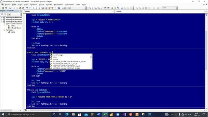Click the Reset stop icon

click(40, 8)
